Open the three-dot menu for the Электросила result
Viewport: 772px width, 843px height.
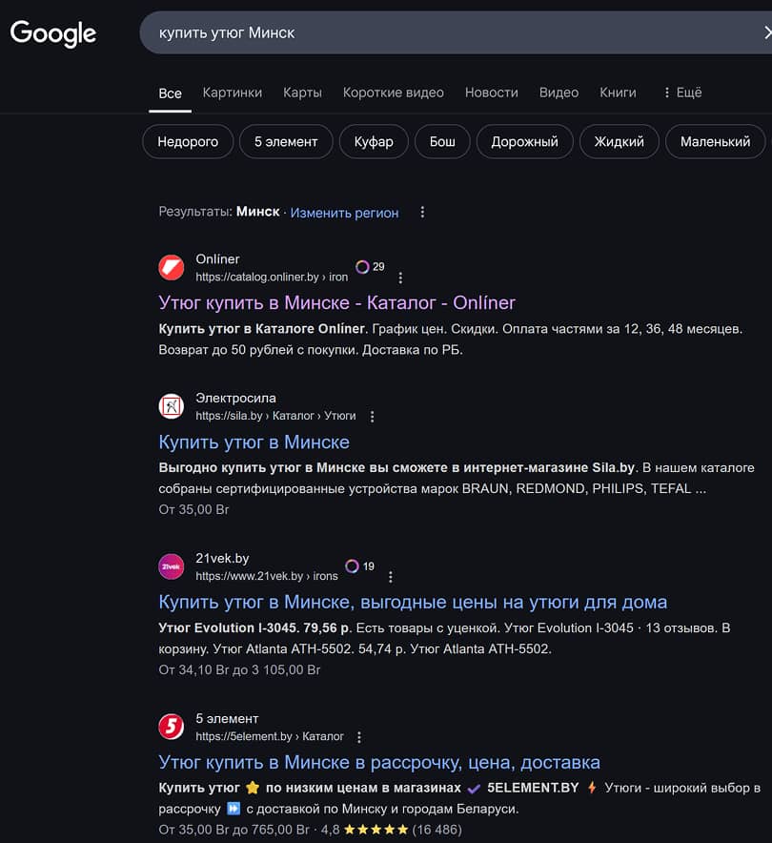[x=372, y=416]
